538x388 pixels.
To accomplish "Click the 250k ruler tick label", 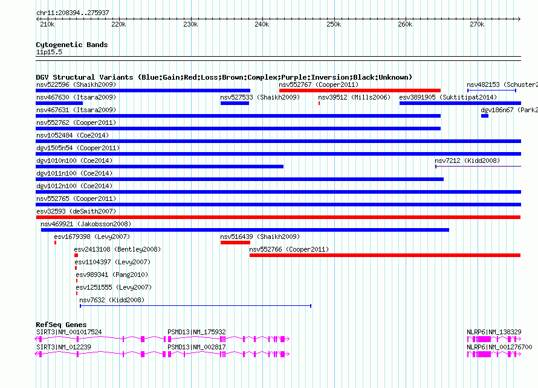I will click(x=334, y=24).
